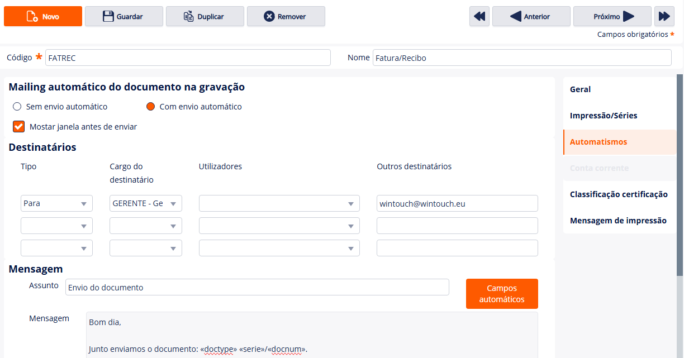Select the Com envio automático option

click(150, 107)
